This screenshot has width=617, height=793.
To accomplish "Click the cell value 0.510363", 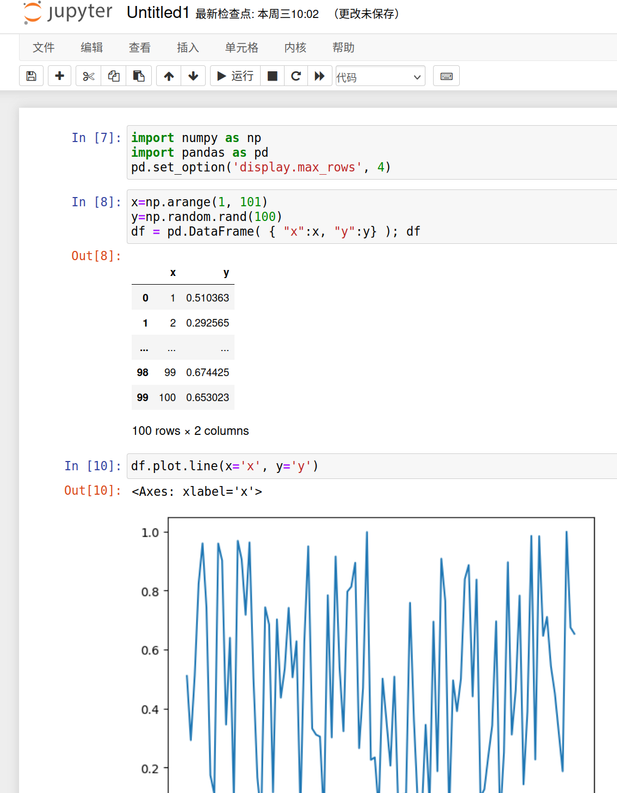I will (207, 298).
